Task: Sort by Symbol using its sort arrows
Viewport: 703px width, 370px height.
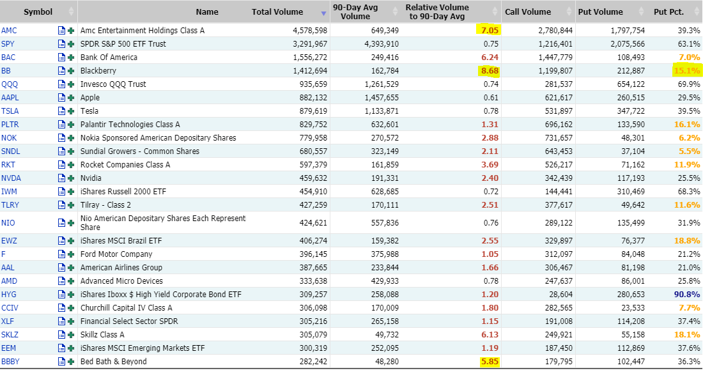Action: 71,12
